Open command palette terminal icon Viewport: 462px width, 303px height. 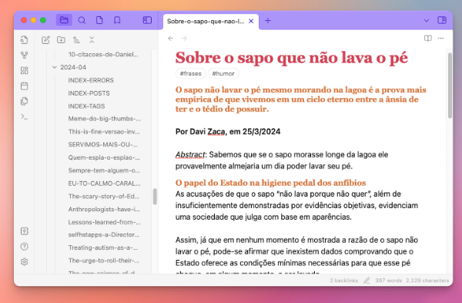25,117
